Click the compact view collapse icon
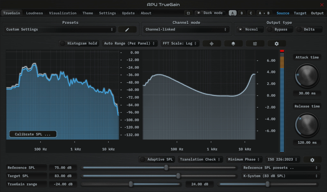The height and width of the screenshot is (192, 327). pyautogui.click(x=188, y=13)
